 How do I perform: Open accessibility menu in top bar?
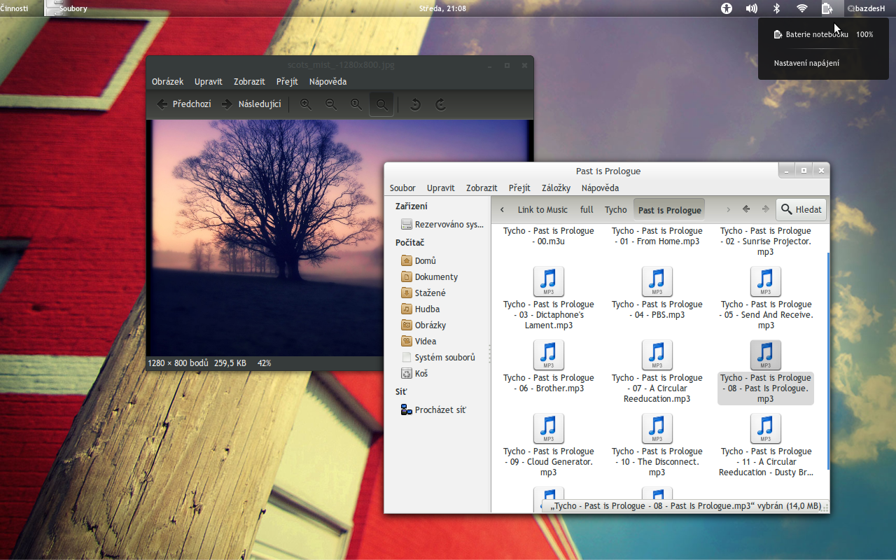click(x=727, y=8)
